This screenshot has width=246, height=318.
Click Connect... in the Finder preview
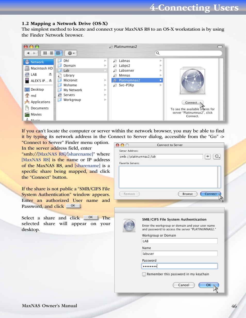click(x=192, y=102)
